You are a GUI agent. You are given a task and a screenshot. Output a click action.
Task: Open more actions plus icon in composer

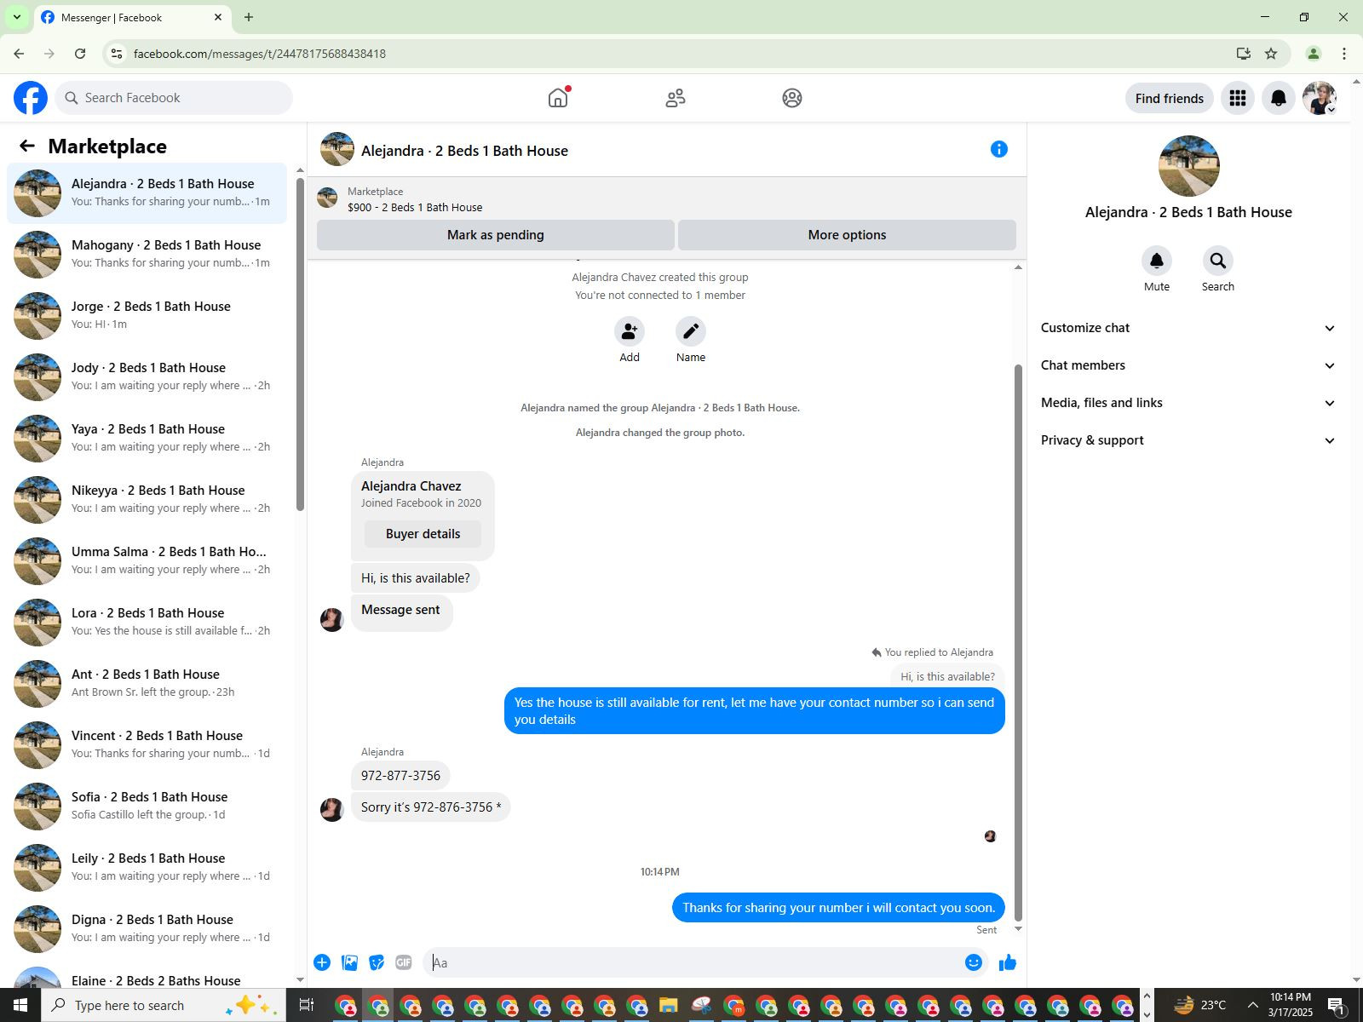click(322, 962)
